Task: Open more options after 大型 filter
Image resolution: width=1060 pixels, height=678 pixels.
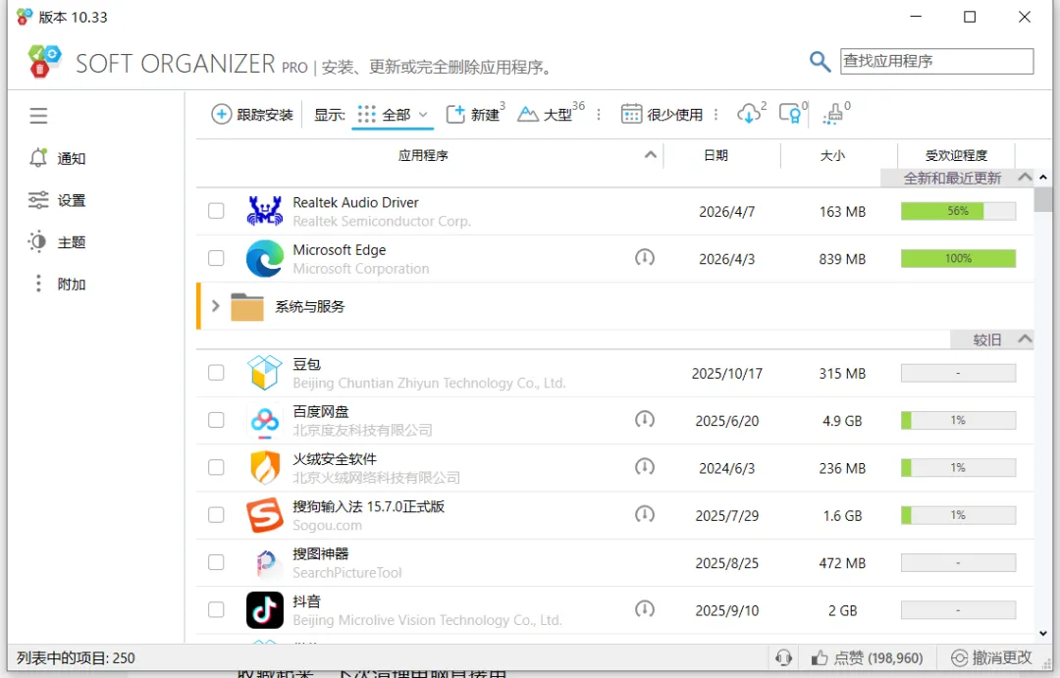Action: pos(599,115)
